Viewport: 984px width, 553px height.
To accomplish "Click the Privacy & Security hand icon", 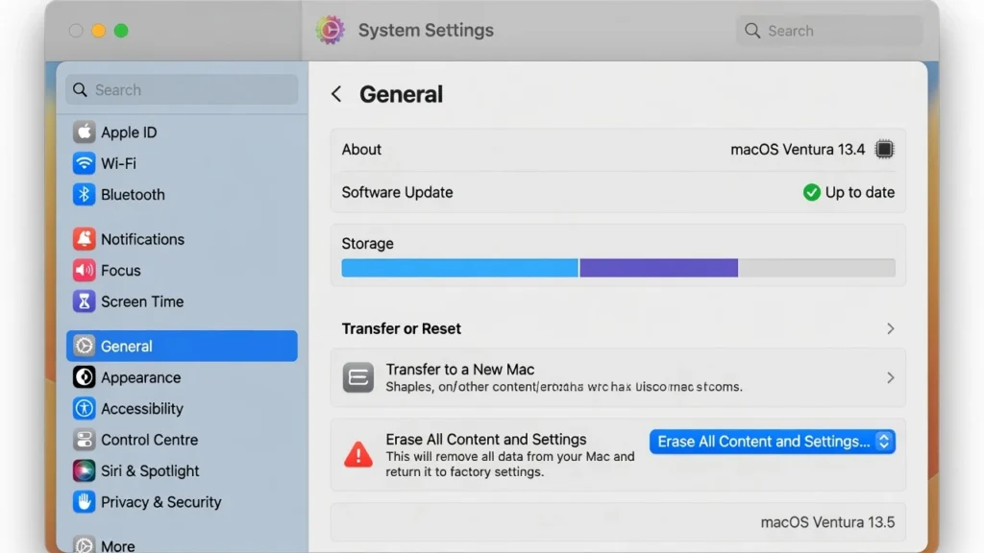I will [x=85, y=501].
